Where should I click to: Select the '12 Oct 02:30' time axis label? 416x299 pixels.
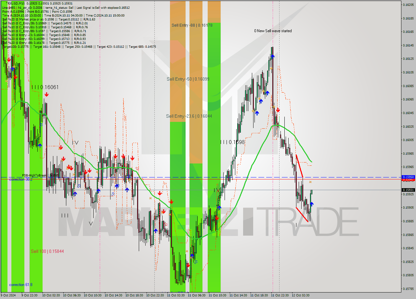click(301, 295)
